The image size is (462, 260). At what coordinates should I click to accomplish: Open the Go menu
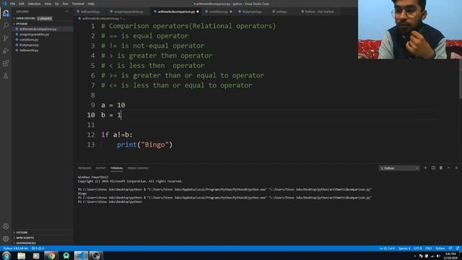coord(57,4)
